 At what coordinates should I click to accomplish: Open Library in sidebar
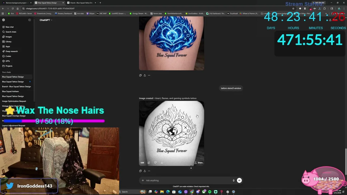(16, 41)
